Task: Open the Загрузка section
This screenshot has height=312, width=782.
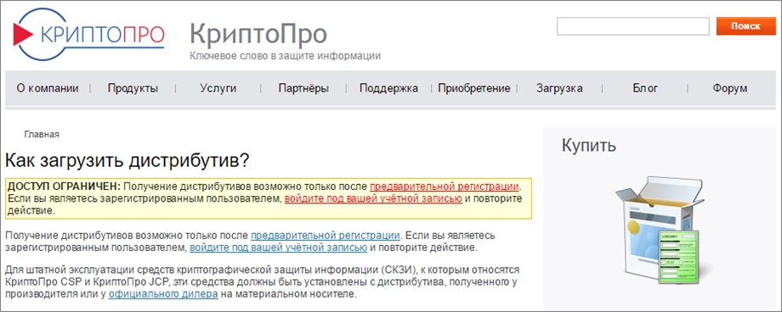Action: click(559, 88)
